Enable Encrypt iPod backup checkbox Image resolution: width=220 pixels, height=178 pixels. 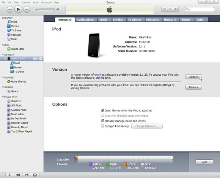(x=102, y=126)
